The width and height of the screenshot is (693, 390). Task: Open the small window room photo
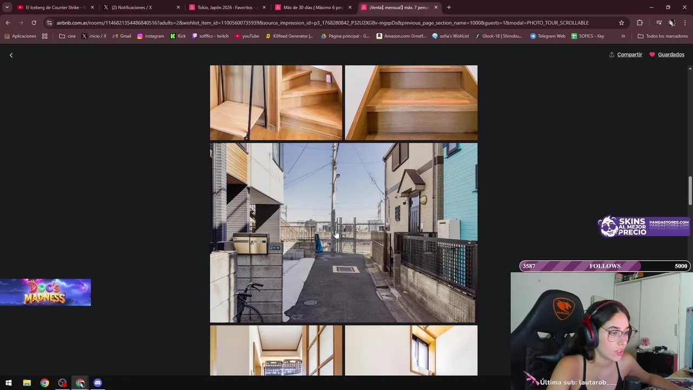411,350
